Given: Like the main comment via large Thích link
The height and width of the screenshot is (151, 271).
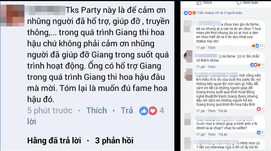Looking at the screenshot, I should [x=97, y=111].
